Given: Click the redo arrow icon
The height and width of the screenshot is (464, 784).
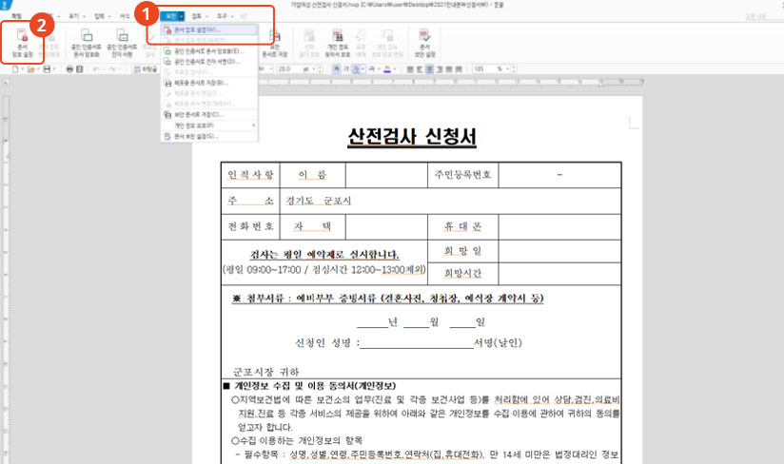Looking at the screenshot, I should tap(113, 68).
